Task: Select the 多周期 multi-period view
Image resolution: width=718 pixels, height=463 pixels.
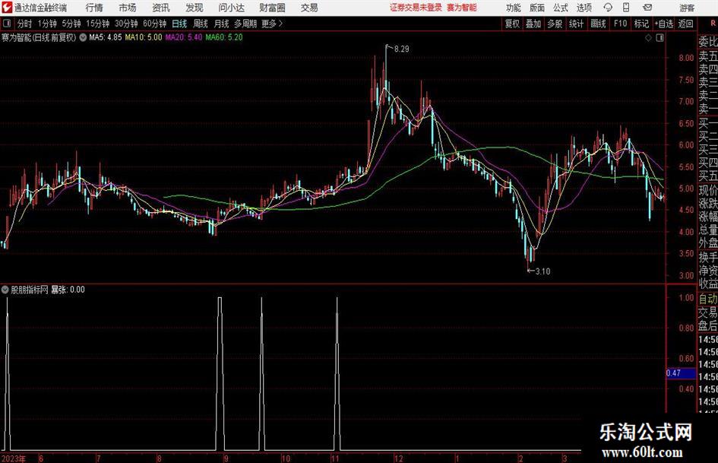Action: (245, 24)
